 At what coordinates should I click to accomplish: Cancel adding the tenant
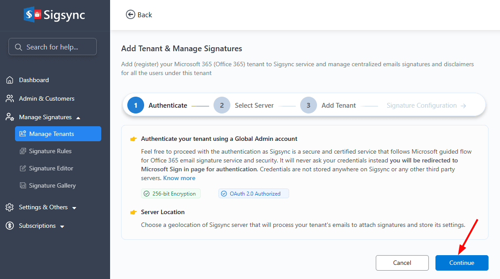tap(402, 263)
